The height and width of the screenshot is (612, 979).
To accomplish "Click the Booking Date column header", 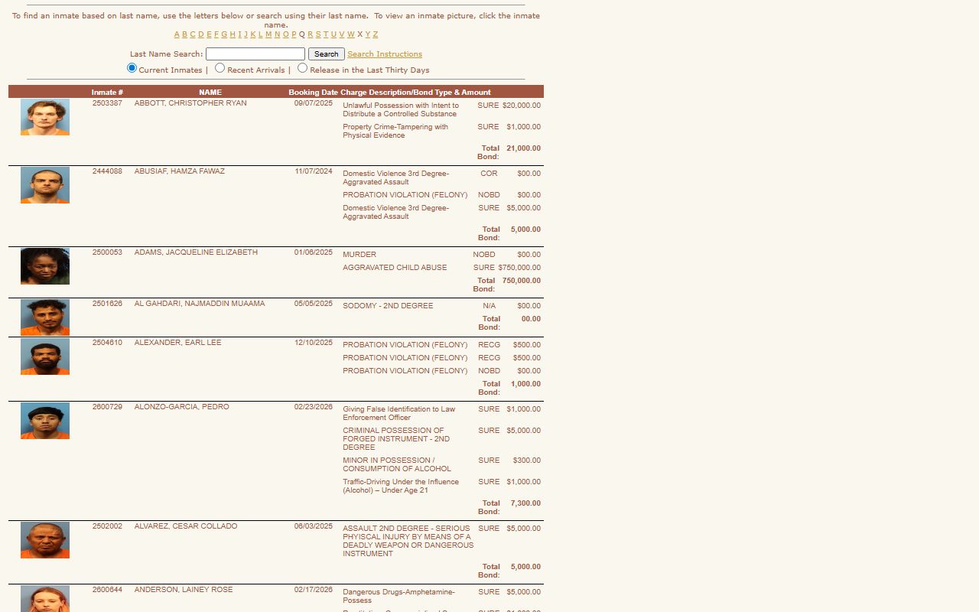I will (313, 93).
